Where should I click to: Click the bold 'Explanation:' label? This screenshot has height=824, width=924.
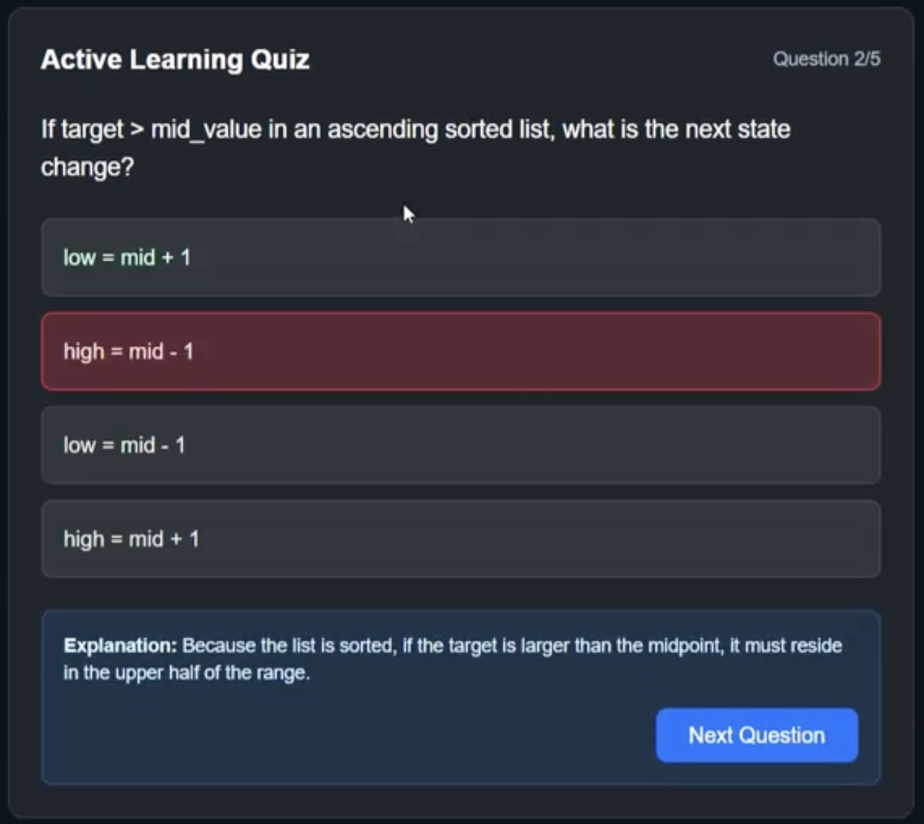point(120,645)
